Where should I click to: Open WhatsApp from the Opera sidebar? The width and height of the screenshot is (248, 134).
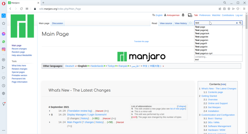tap(3, 41)
